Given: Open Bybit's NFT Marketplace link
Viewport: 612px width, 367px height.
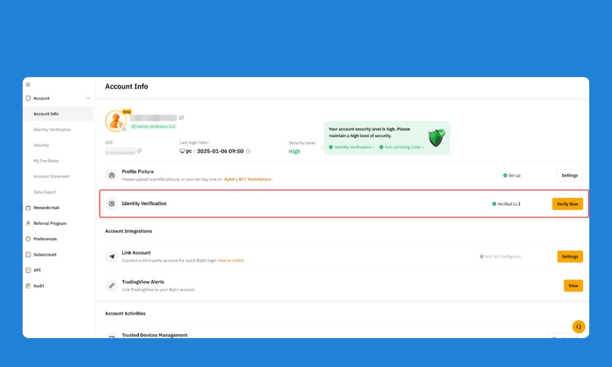Looking at the screenshot, I should coord(248,180).
